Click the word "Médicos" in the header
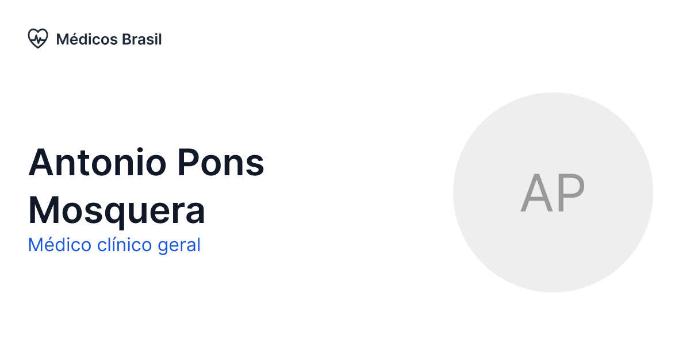 coord(87,40)
